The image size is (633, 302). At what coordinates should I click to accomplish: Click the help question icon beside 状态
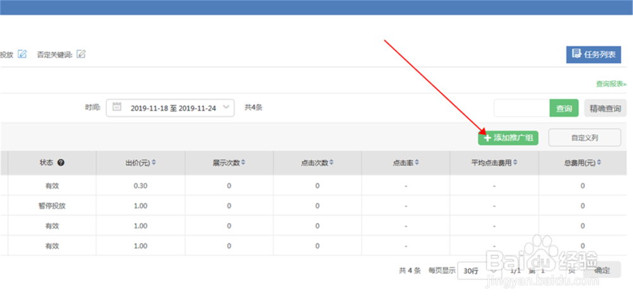click(x=61, y=163)
